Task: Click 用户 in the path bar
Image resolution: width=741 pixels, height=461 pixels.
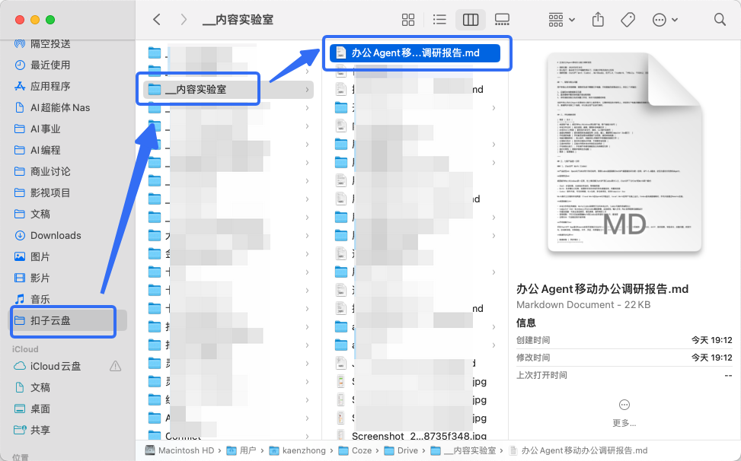Action: click(x=241, y=450)
